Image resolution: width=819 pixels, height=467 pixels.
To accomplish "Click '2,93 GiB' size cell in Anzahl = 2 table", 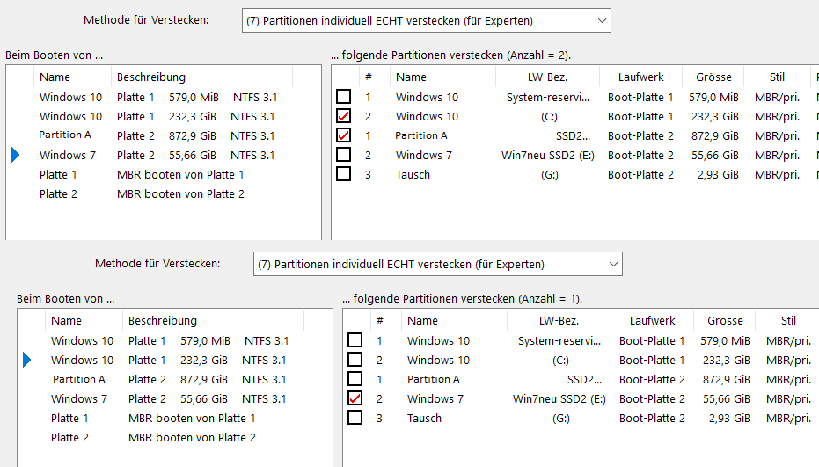I will (x=718, y=174).
